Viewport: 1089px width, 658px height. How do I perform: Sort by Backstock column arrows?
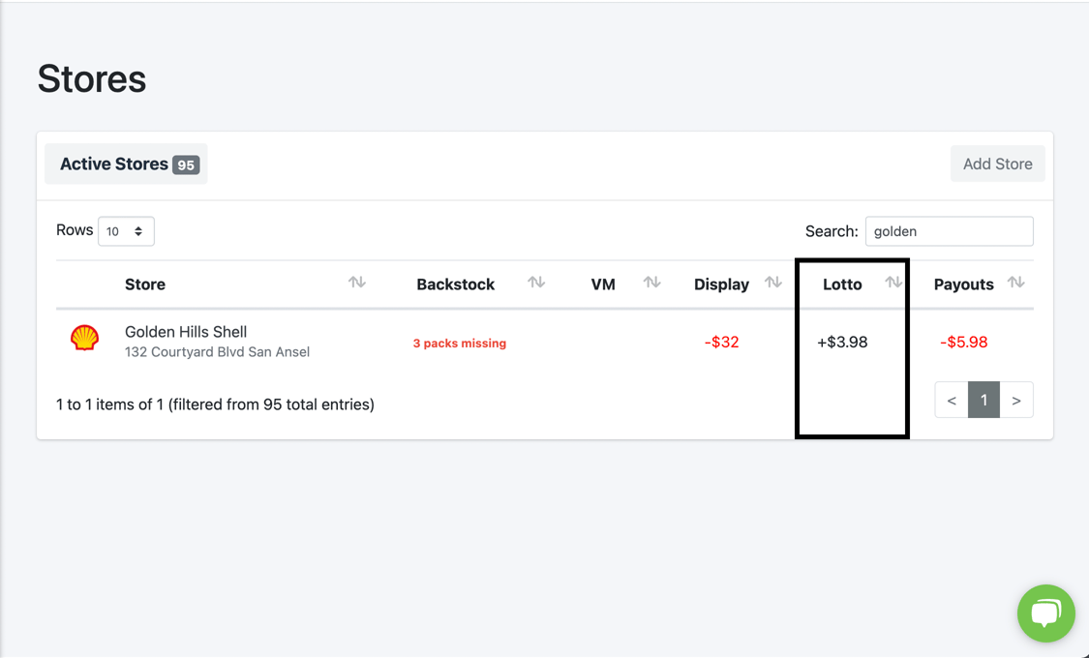536,283
